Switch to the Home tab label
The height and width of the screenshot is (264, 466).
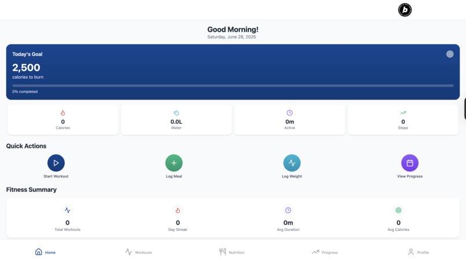(50, 252)
